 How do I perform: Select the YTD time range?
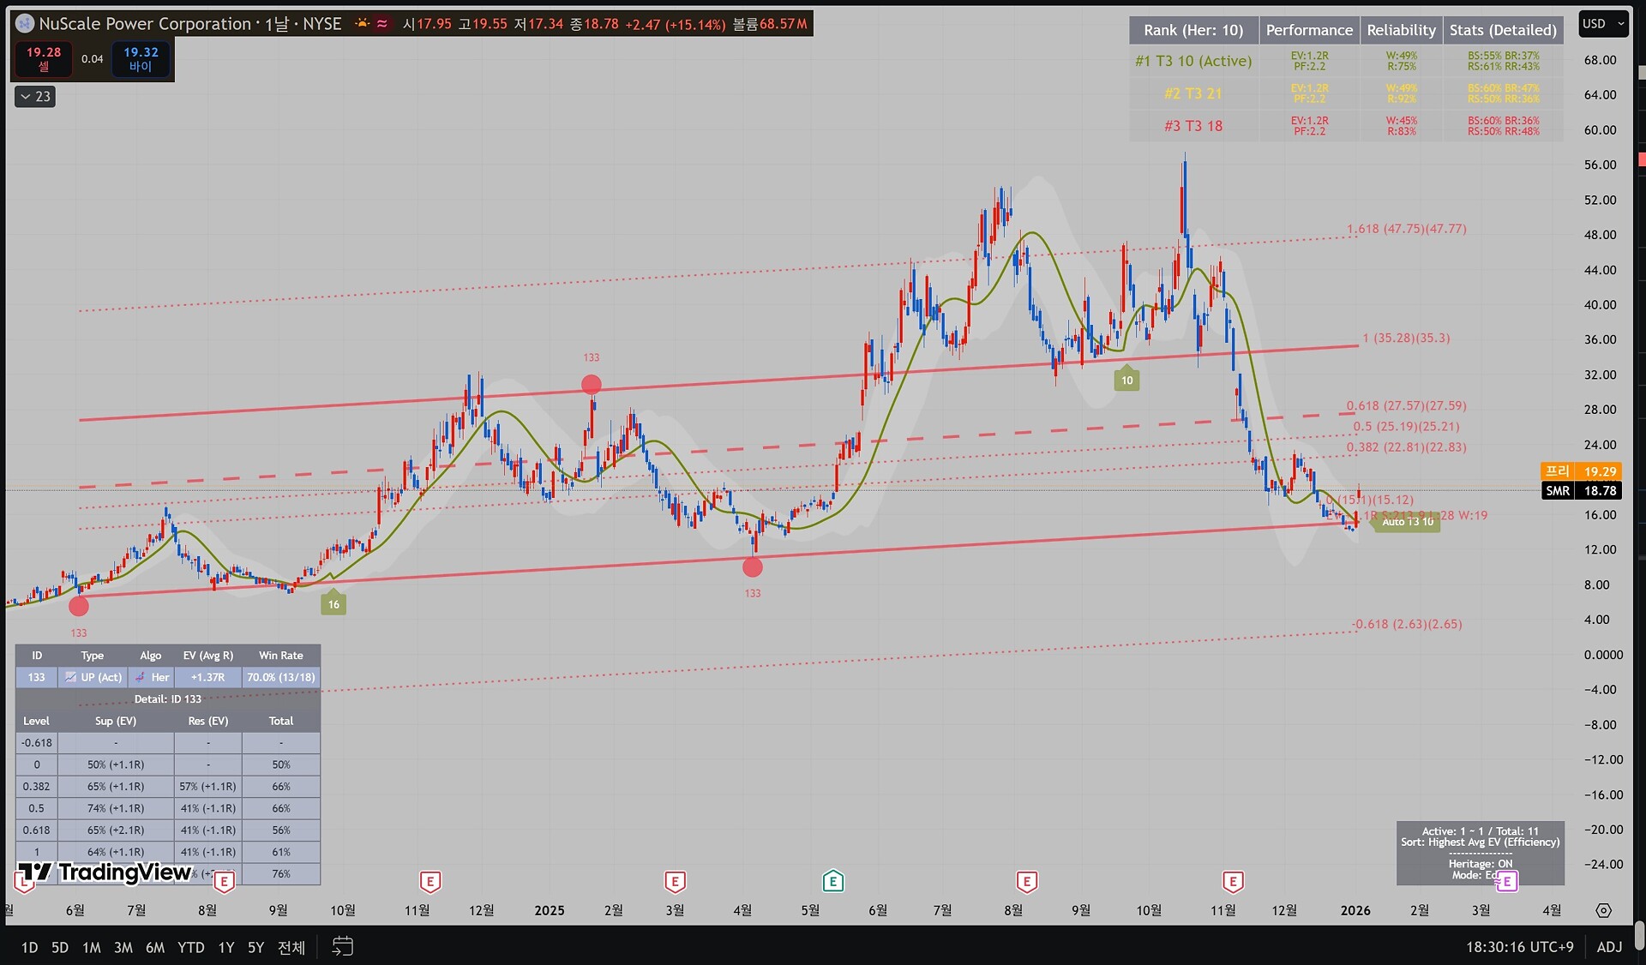(x=191, y=947)
